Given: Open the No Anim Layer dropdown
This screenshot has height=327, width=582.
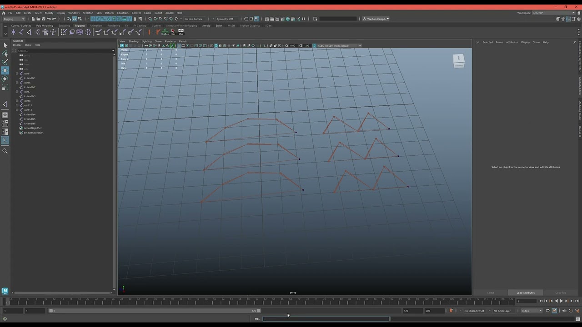Looking at the screenshot, I should [502, 311].
